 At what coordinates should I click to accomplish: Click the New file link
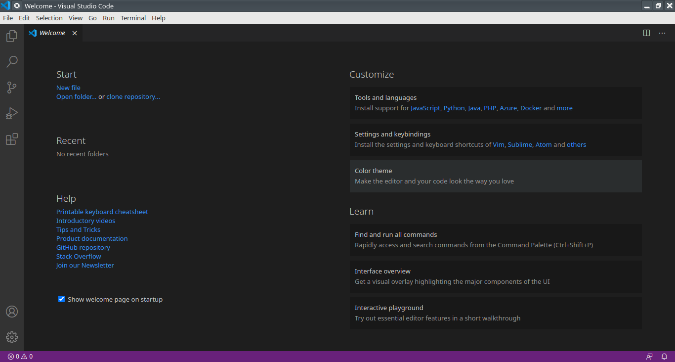68,88
